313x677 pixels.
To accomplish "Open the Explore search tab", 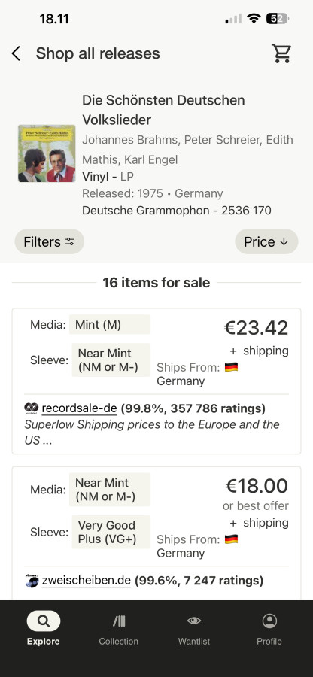I will pos(43,629).
